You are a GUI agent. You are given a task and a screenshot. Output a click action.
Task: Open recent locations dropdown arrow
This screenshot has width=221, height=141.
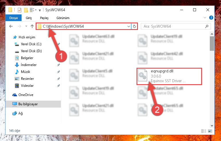coord(26,26)
